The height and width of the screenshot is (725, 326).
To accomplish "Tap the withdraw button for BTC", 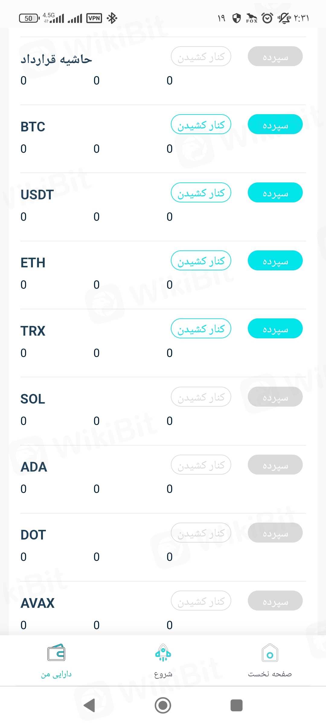I will point(201,124).
